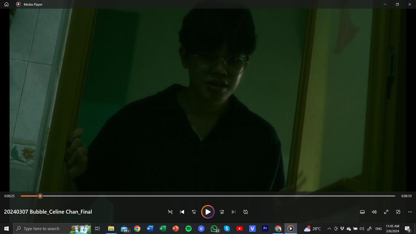
Task: Restore down the Media Player window
Action: point(397,4)
